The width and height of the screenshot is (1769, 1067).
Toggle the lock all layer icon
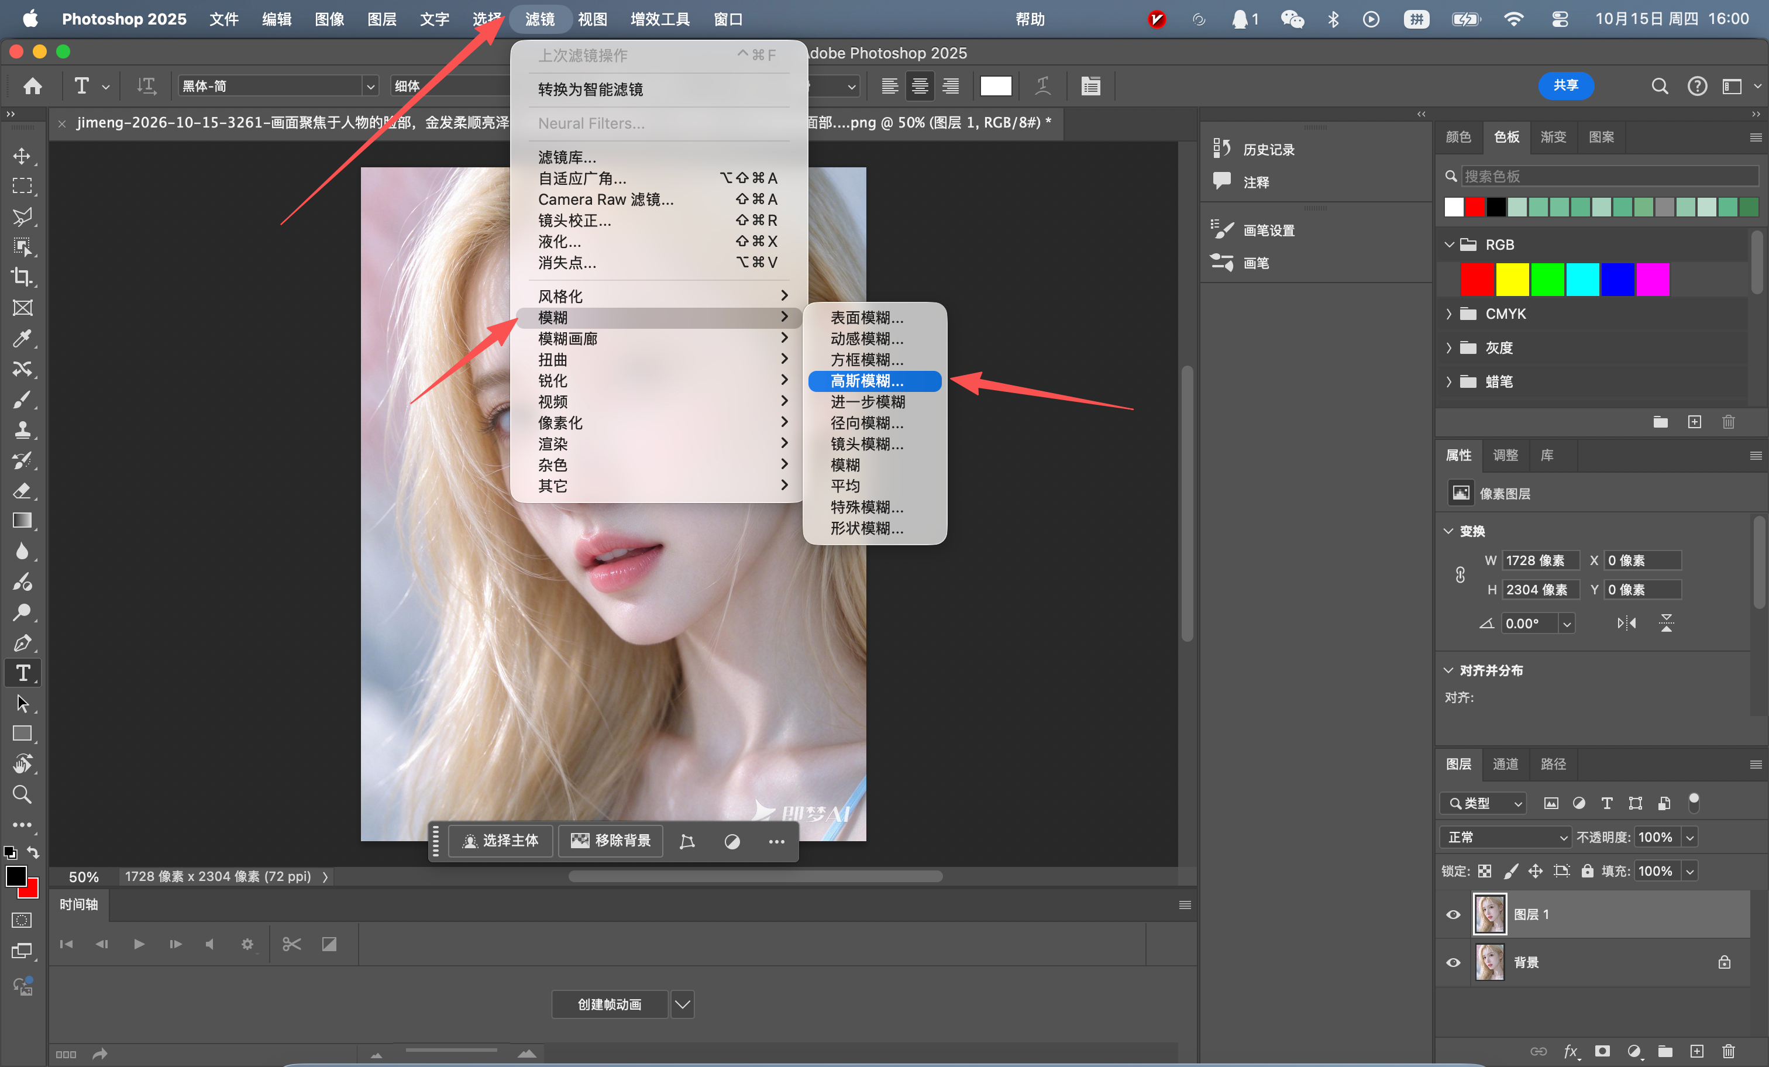coord(1588,871)
